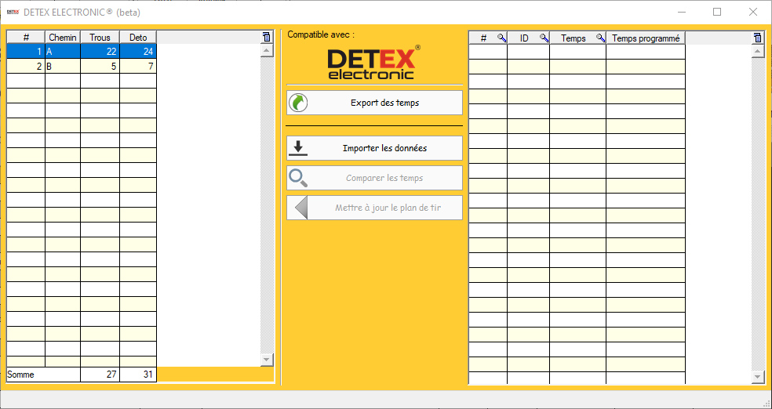Click the DETEX app icon in title bar
This screenshot has height=409, width=772.
click(13, 13)
